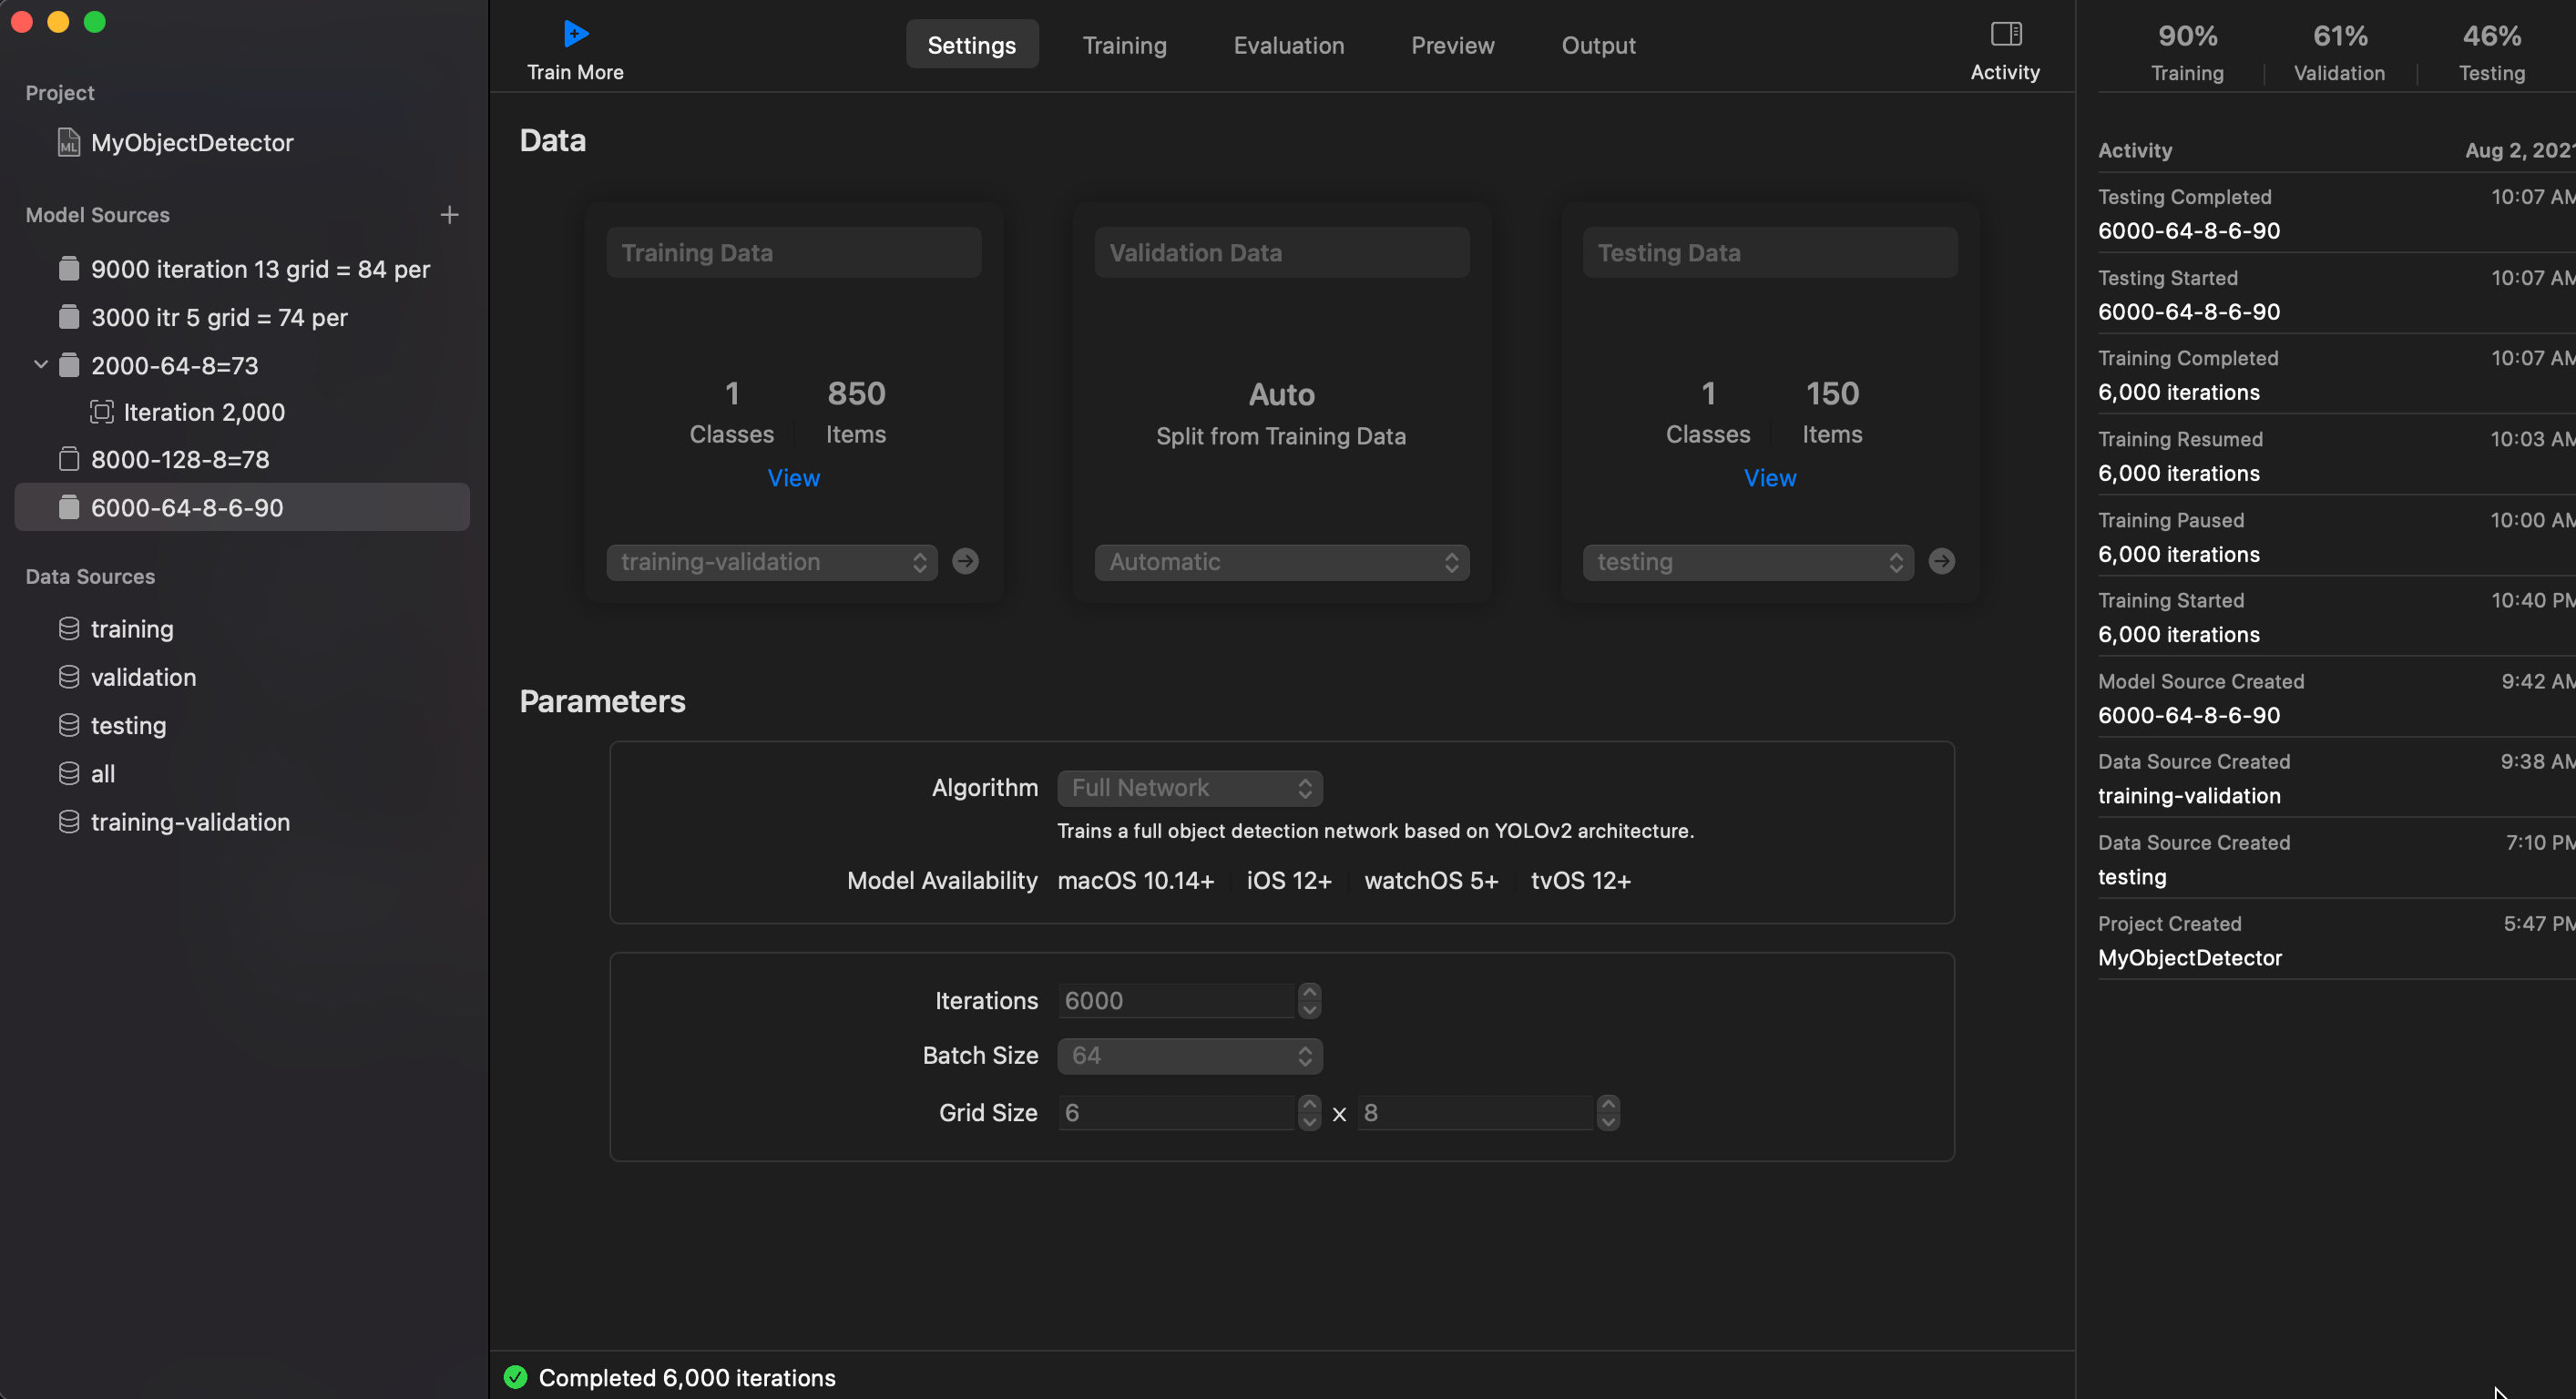This screenshot has width=2576, height=1399.
Task: Click arrow icon next to testing dropdown
Action: point(1941,561)
